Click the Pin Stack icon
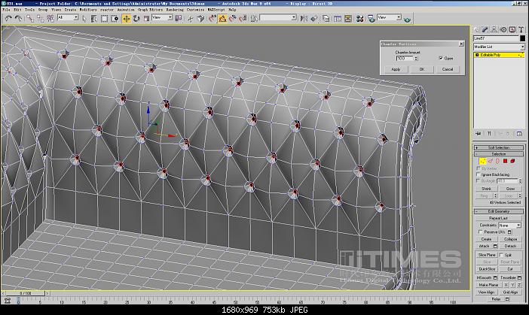Screen dimensions: 529x315 tap(479, 133)
